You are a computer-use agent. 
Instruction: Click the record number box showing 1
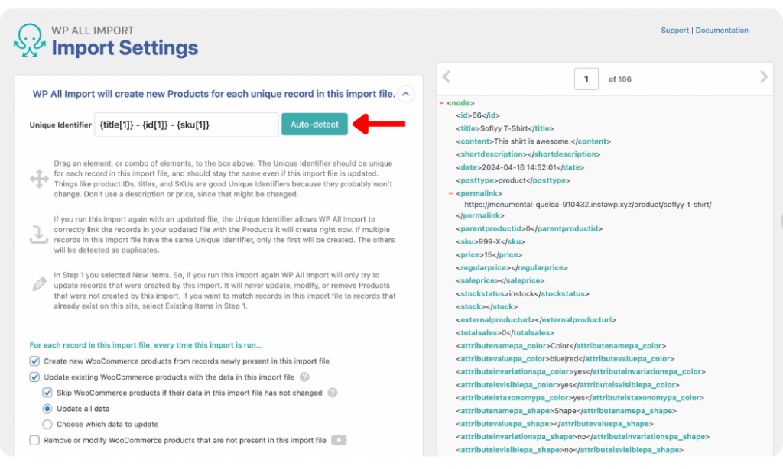[x=586, y=79]
